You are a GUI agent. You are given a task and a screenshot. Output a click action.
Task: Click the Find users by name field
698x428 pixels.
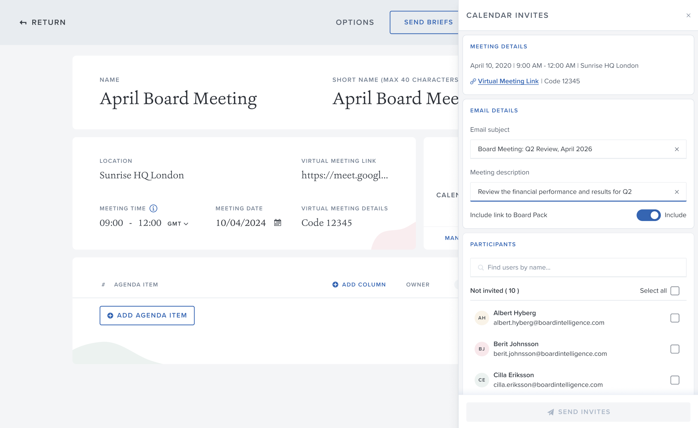tap(578, 267)
